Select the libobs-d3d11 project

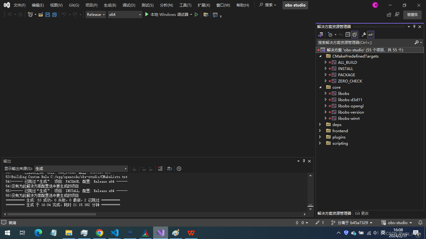tap(350, 100)
